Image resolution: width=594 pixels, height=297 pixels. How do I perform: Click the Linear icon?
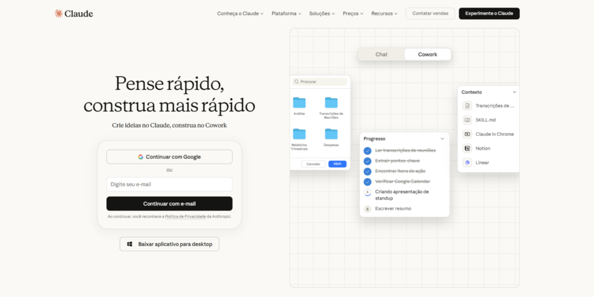467,162
